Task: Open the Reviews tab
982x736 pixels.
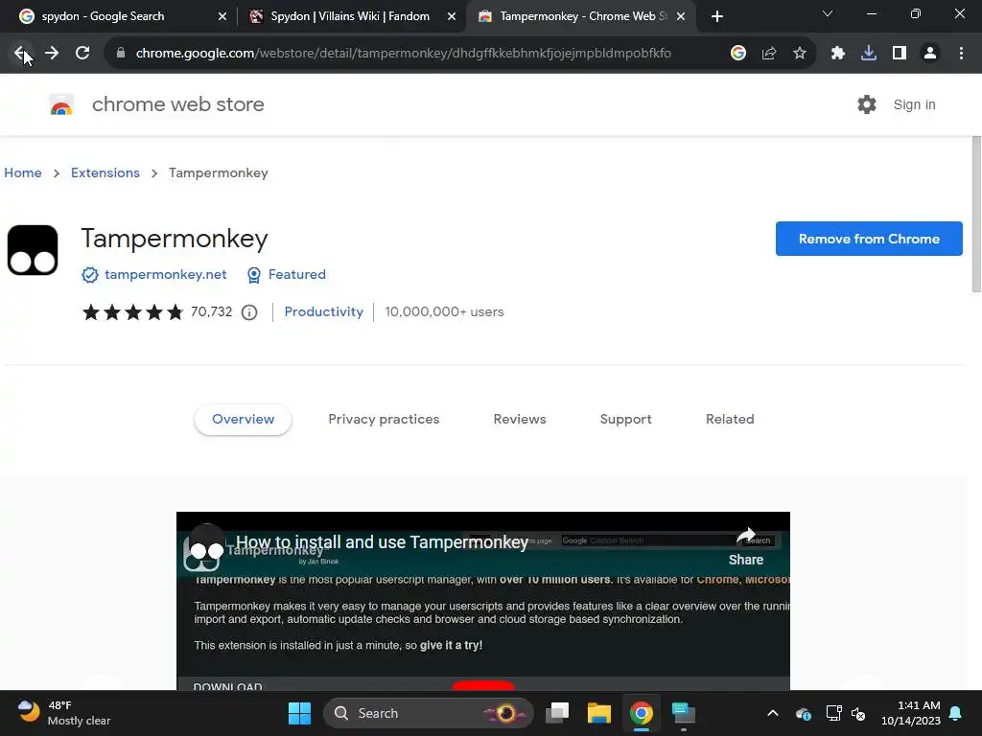Action: [x=520, y=420]
